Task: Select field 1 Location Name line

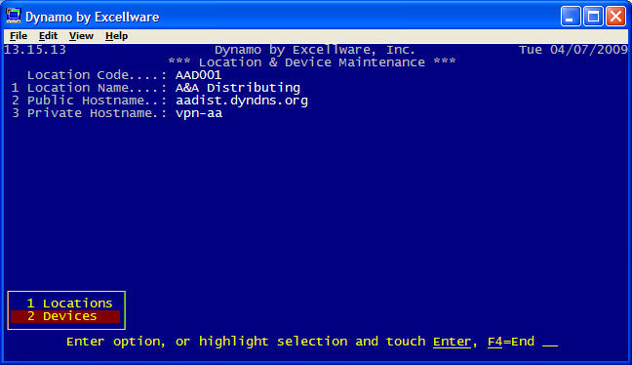Action: (x=156, y=88)
